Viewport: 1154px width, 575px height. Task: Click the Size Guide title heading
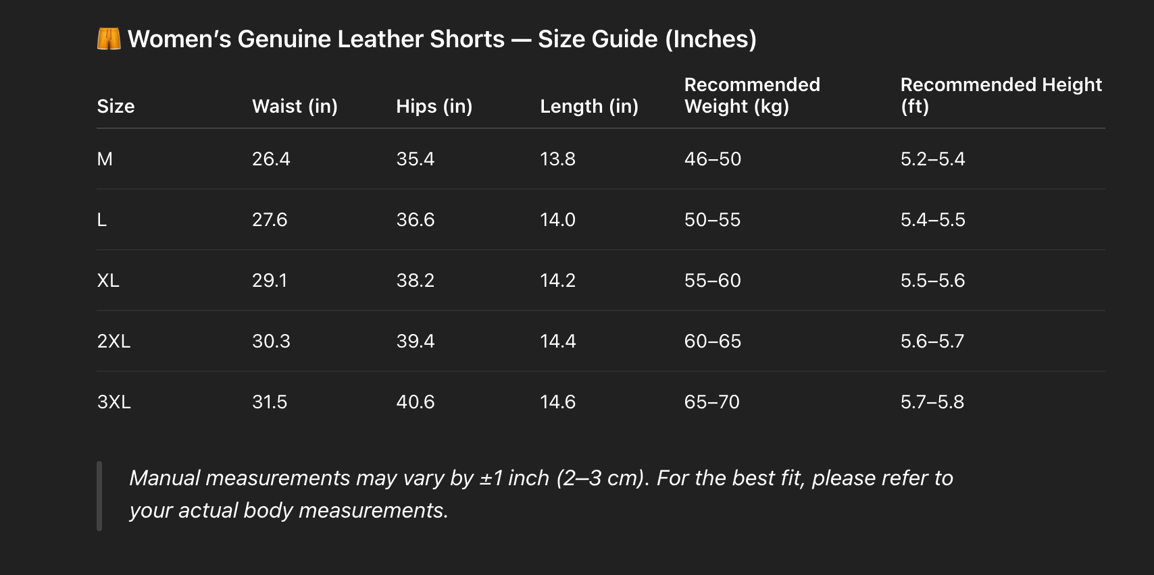(x=442, y=39)
